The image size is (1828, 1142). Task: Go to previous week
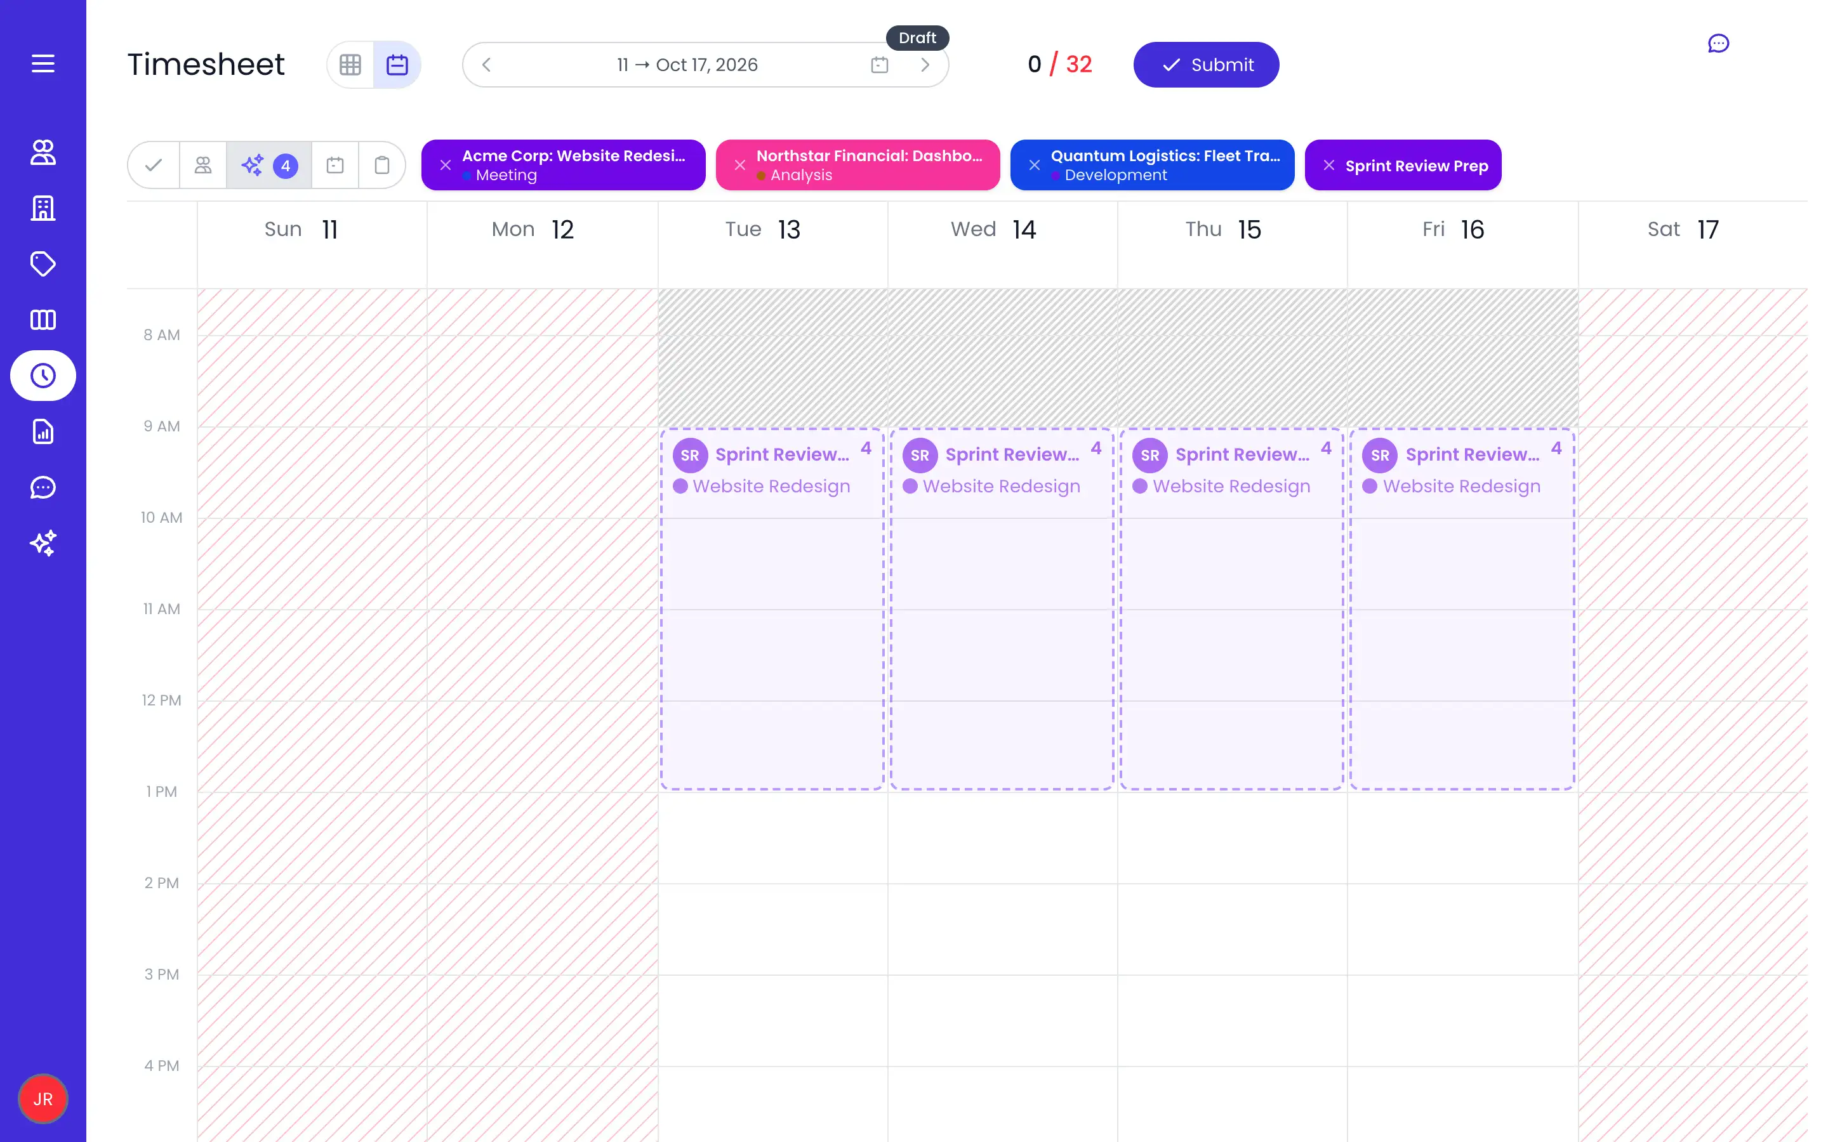pos(486,65)
